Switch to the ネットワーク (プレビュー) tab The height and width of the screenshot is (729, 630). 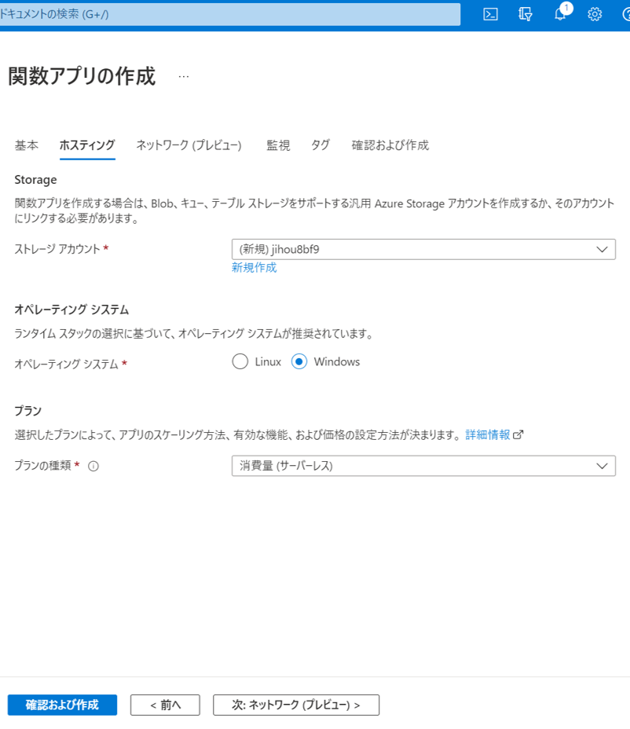[x=189, y=145]
